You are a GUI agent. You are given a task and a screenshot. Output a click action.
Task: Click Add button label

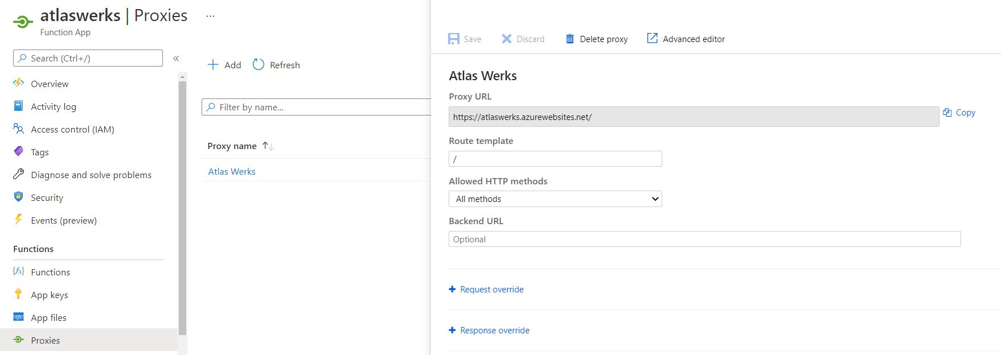pyautogui.click(x=232, y=65)
